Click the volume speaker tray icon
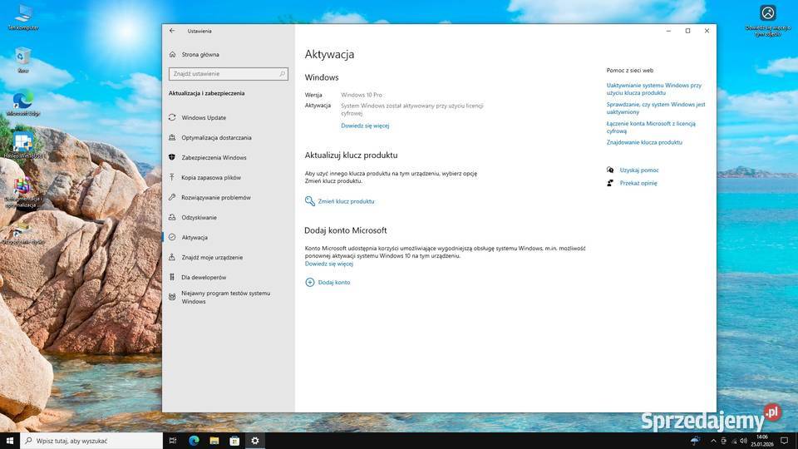Screen dimensions: 798x449 tap(743, 441)
